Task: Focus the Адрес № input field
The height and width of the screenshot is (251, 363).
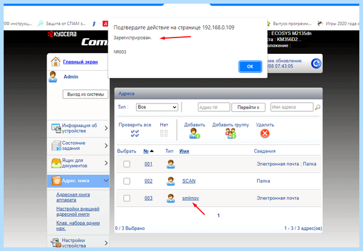Action: pyautogui.click(x=214, y=107)
